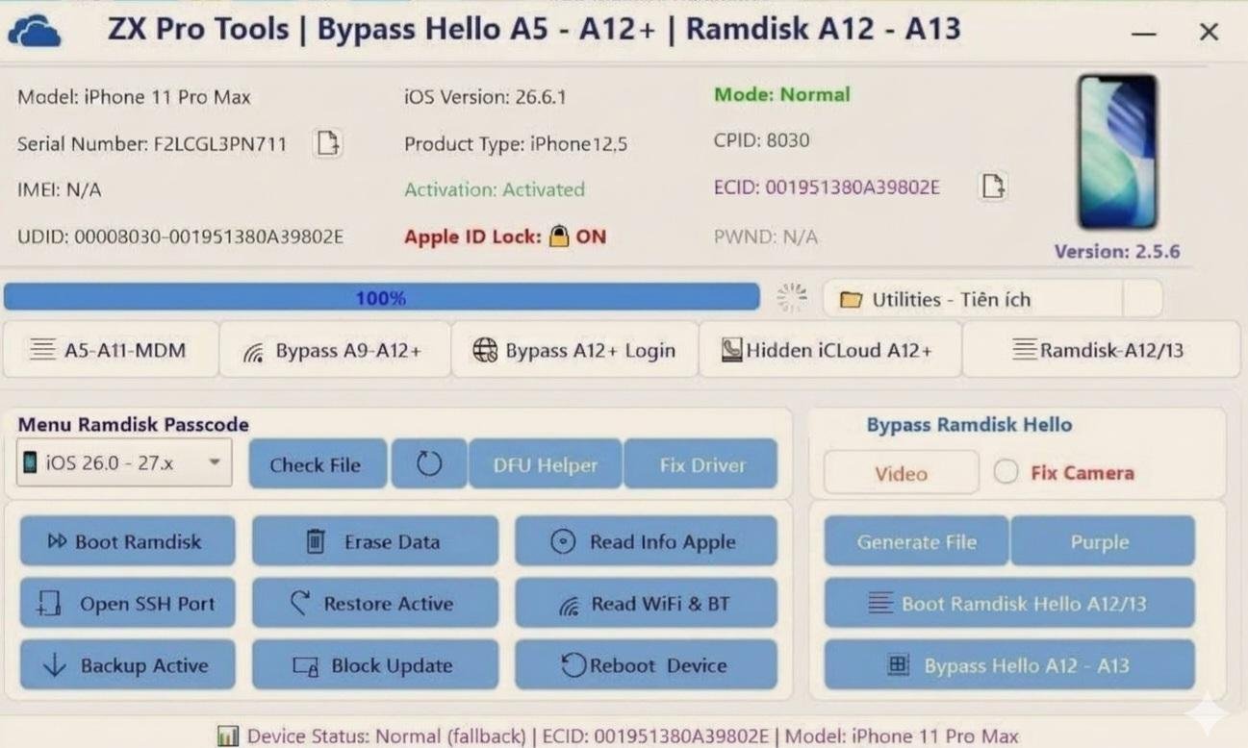Click 'Version: 2.5.6' label
The image size is (1248, 748).
[x=1116, y=252]
